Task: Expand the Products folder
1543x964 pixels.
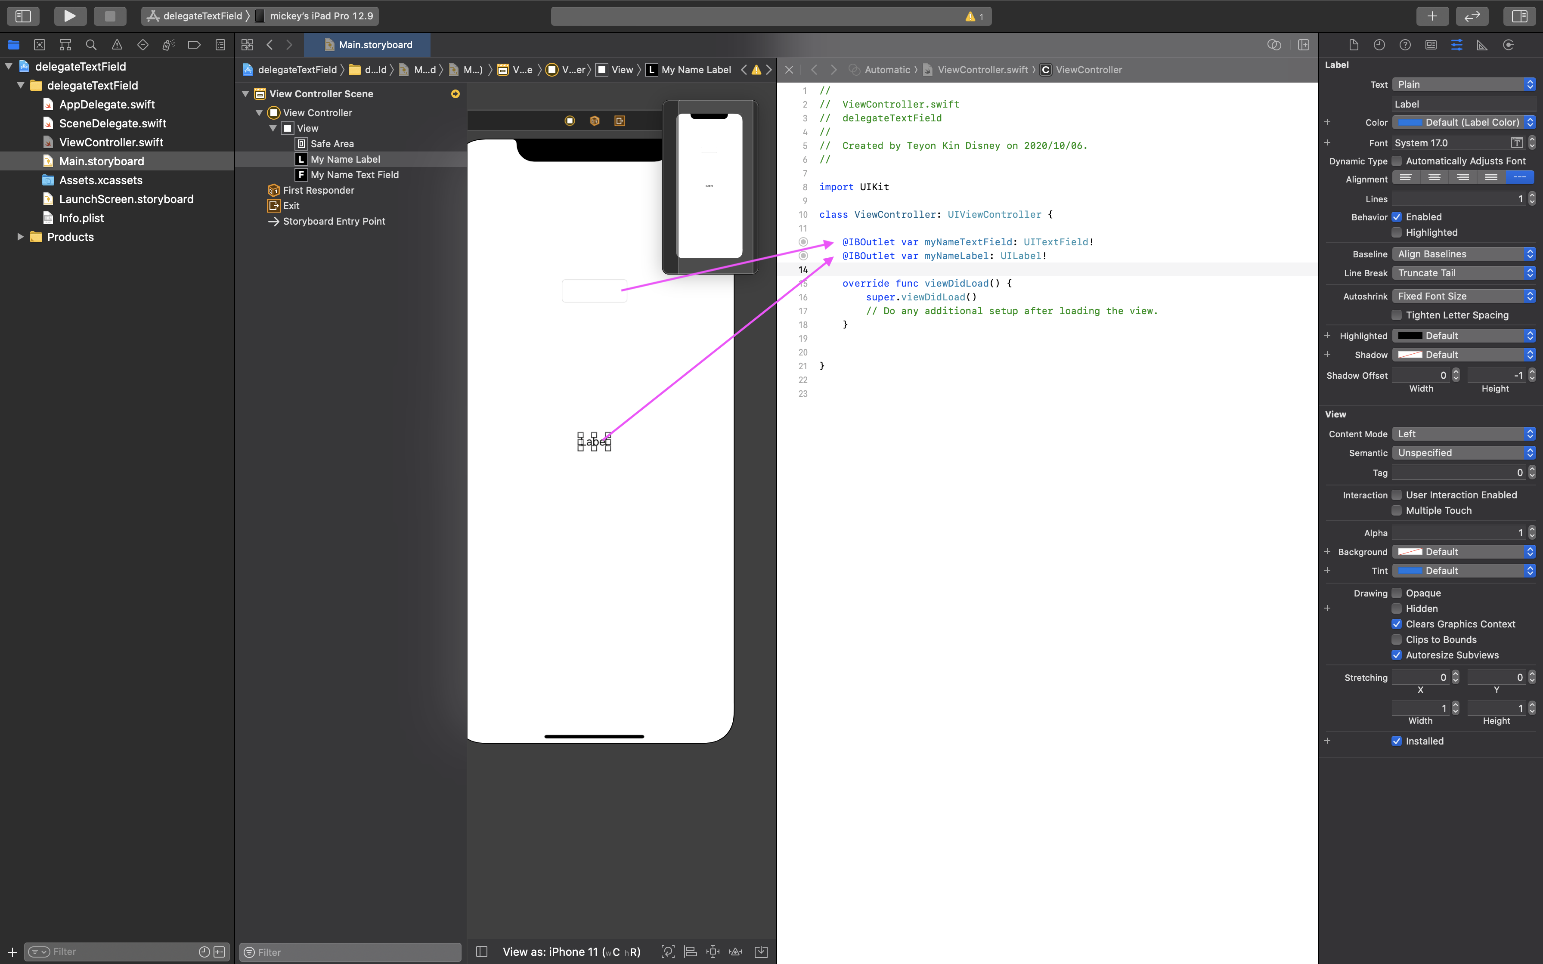Action: coord(20,237)
